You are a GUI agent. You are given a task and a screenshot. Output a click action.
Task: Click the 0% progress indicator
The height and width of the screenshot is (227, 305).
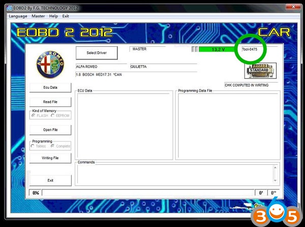pyautogui.click(x=36, y=193)
